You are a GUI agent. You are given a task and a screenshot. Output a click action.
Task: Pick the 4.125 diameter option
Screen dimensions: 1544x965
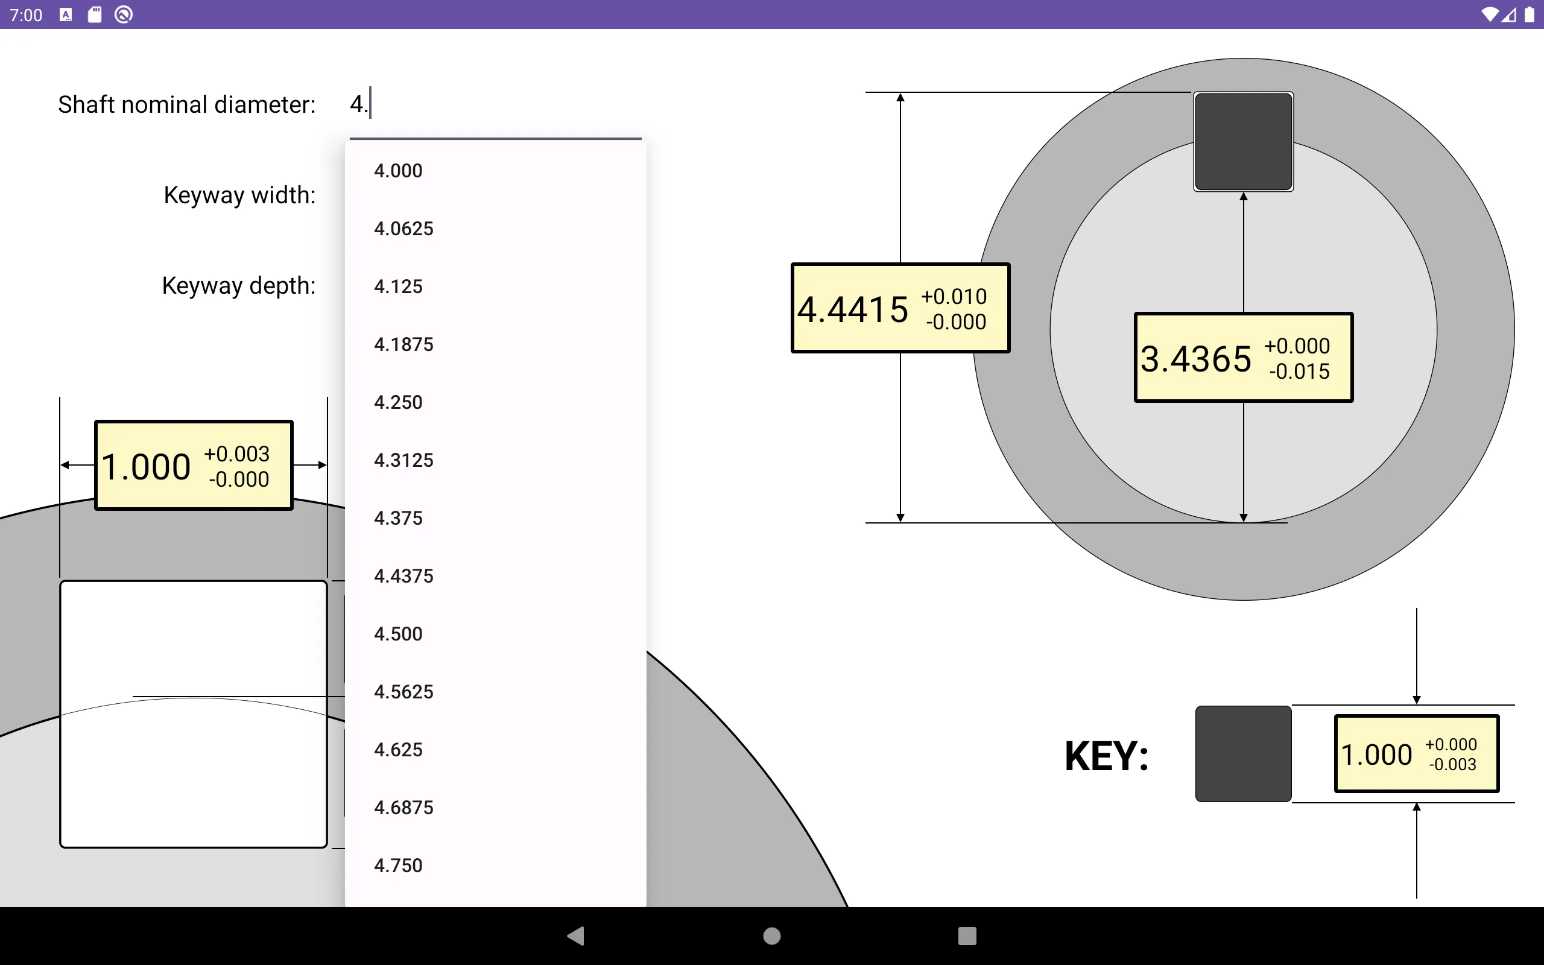click(495, 286)
